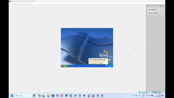The image size is (174, 98).
Task: Select the Recycle Bin on XP desktop
Action: coord(110,60)
